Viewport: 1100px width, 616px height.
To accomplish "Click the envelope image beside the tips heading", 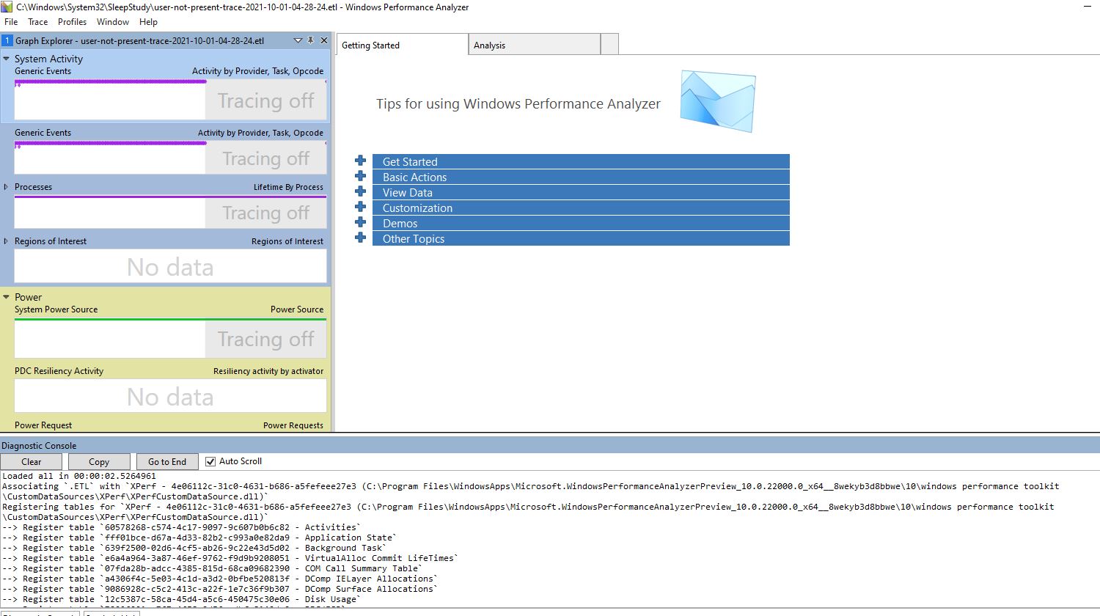I will click(717, 101).
